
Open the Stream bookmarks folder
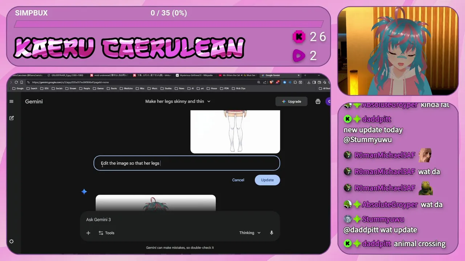pyautogui.click(x=71, y=88)
